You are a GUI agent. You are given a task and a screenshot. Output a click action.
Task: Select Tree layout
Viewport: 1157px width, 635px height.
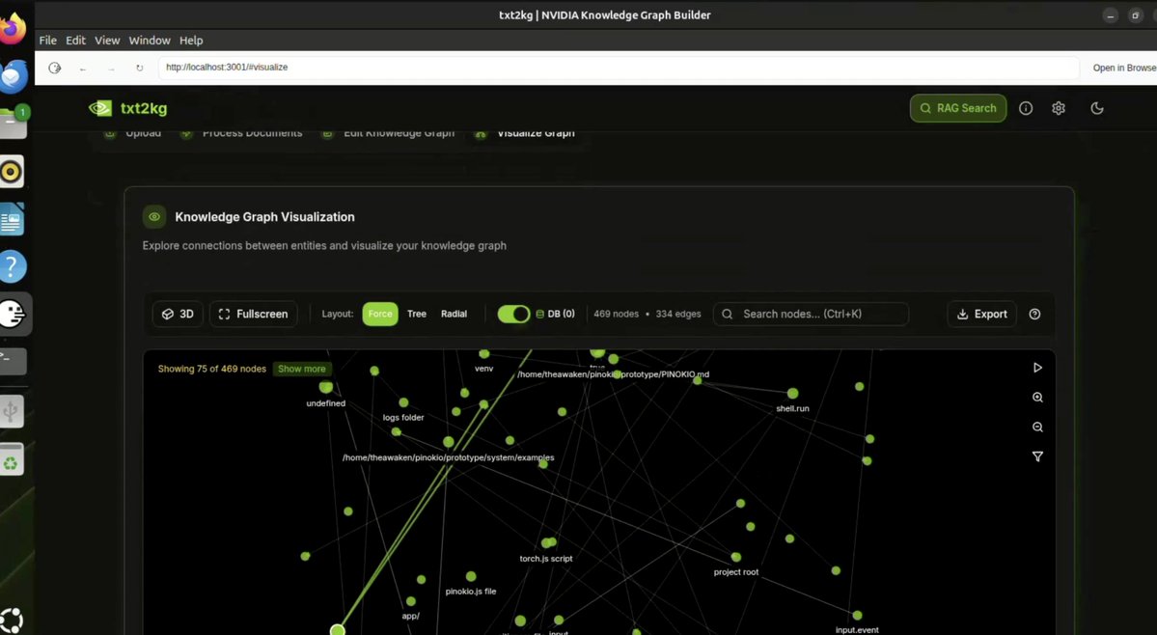click(x=417, y=314)
